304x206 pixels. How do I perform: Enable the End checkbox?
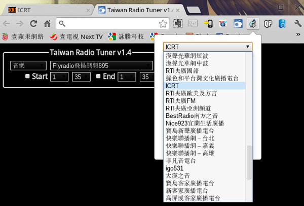[98, 76]
